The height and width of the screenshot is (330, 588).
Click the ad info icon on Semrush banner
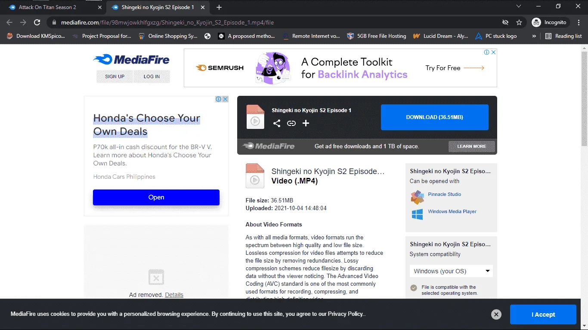coord(487,52)
